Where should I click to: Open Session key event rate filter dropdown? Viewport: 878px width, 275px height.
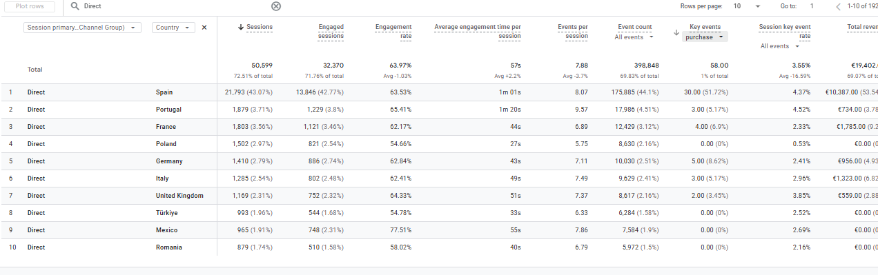point(780,46)
